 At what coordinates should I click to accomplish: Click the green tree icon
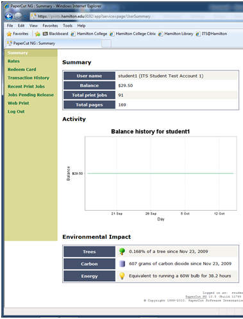pos(122,252)
